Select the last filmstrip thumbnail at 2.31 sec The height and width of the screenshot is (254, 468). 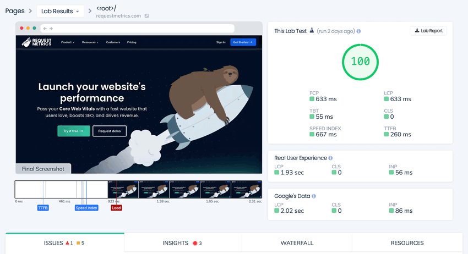247,189
